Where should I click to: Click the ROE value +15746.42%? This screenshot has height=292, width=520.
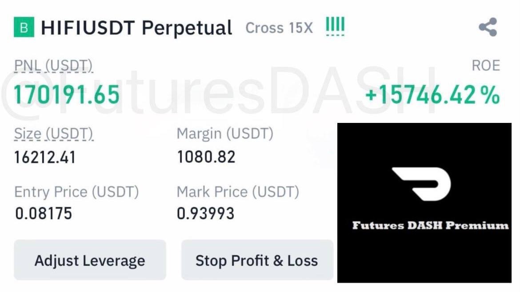tap(432, 95)
